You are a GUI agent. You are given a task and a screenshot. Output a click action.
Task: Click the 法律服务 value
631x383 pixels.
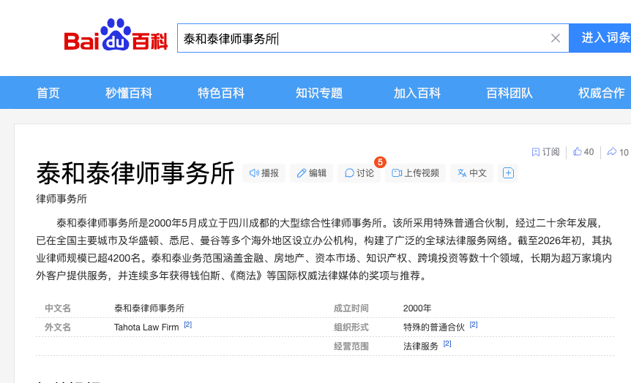click(x=420, y=346)
